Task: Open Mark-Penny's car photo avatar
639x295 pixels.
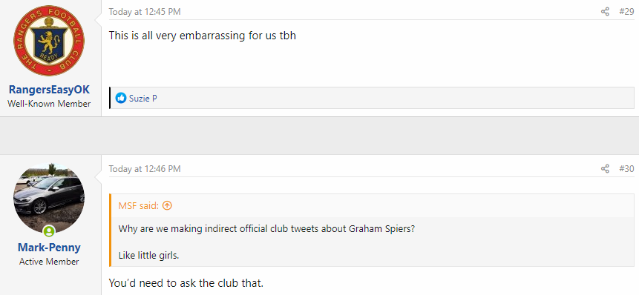Action: pos(49,198)
